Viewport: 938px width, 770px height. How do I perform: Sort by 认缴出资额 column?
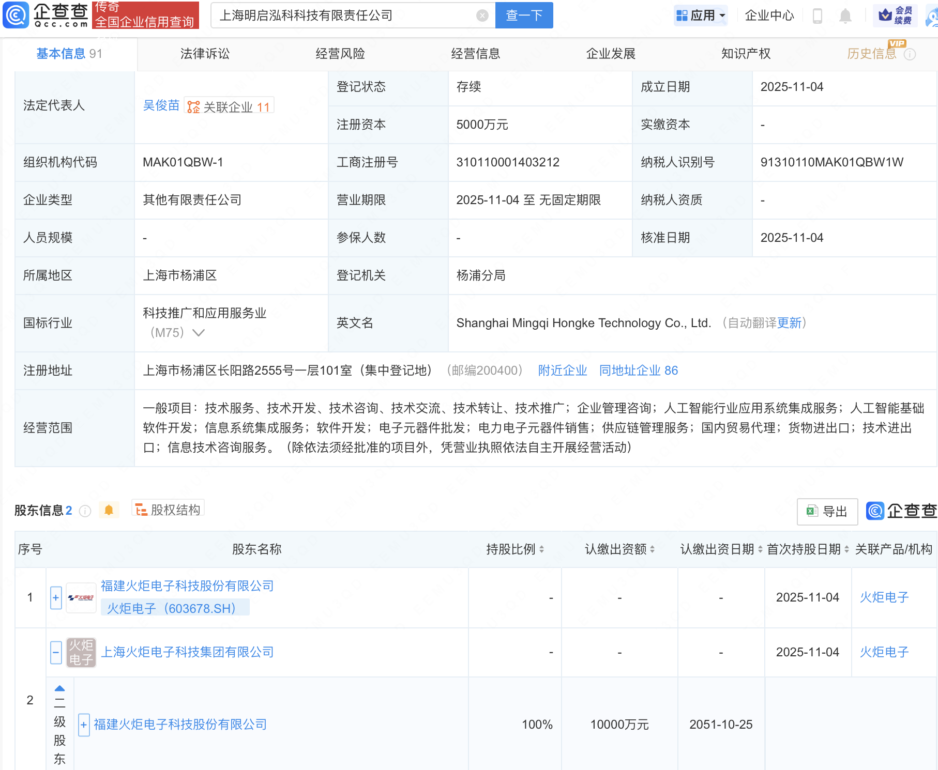click(653, 549)
